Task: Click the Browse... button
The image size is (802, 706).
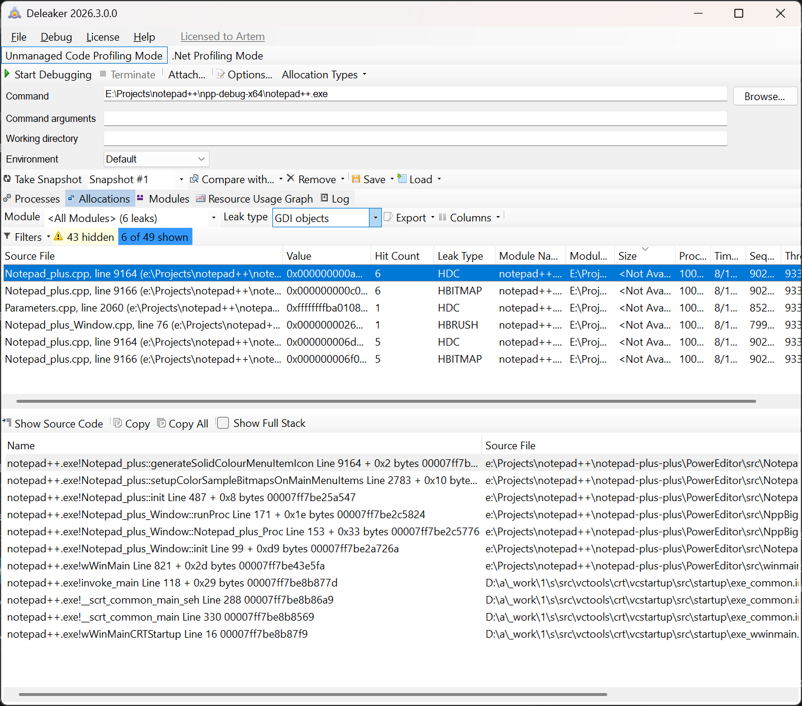Action: [x=765, y=96]
